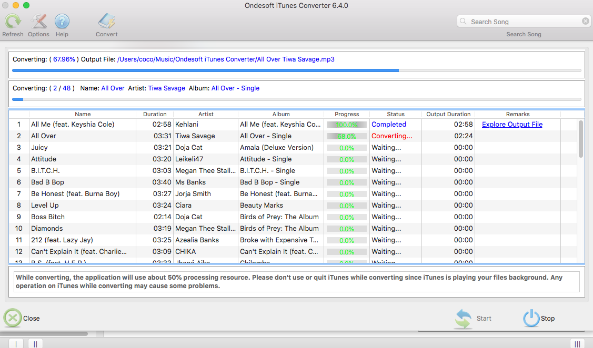Sort by the Album column header
The height and width of the screenshot is (348, 593).
tap(281, 114)
